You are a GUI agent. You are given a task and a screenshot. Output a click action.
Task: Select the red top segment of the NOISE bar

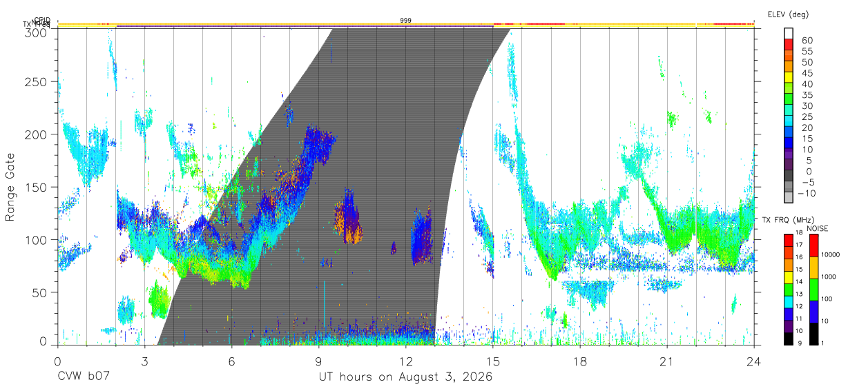(x=813, y=245)
